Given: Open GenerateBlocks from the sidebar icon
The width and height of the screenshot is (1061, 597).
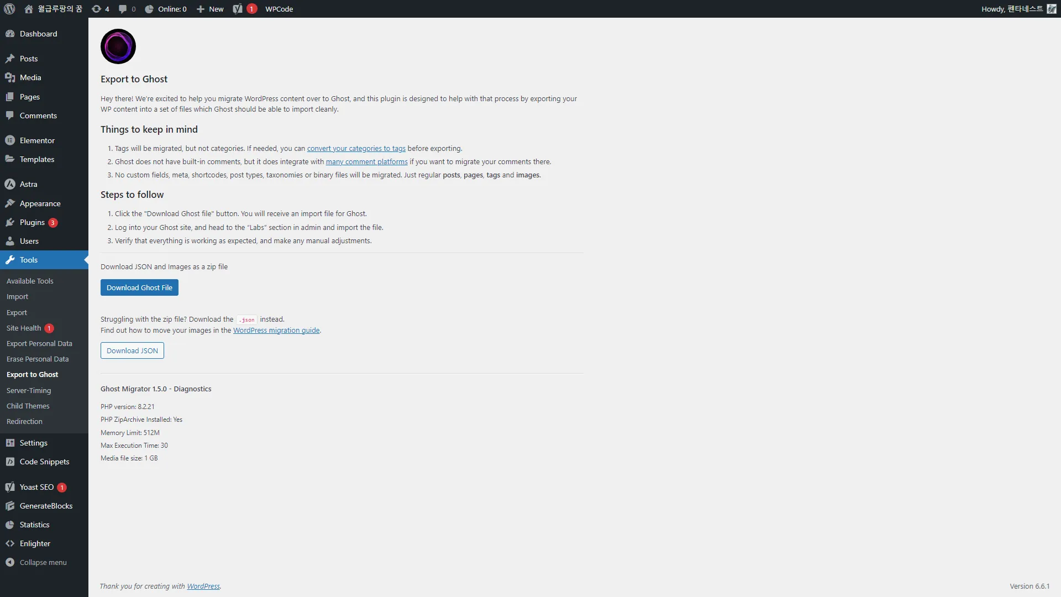Looking at the screenshot, I should tap(10, 505).
